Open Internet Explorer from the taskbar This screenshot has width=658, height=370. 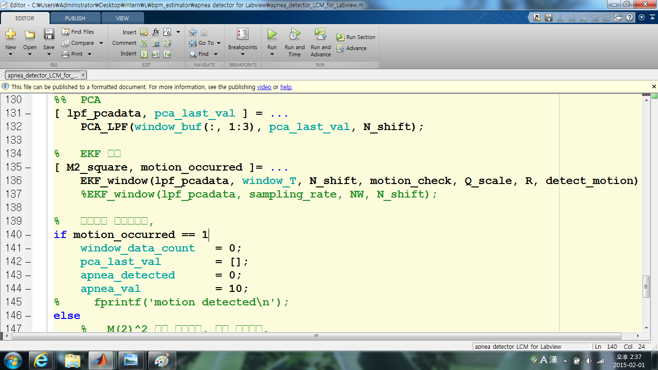click(41, 360)
